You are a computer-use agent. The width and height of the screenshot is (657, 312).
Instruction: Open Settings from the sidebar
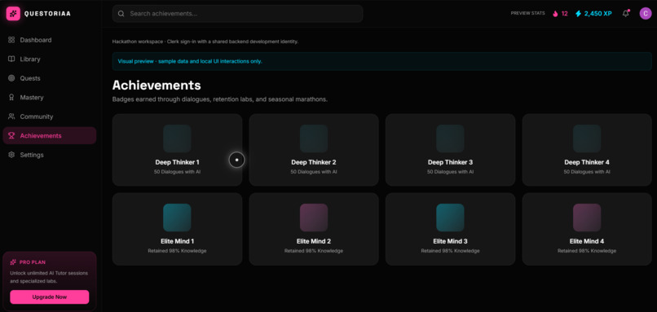click(50, 155)
